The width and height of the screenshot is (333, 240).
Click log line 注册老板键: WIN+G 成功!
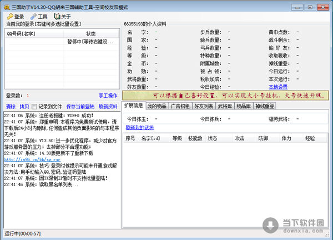(x=49, y=116)
